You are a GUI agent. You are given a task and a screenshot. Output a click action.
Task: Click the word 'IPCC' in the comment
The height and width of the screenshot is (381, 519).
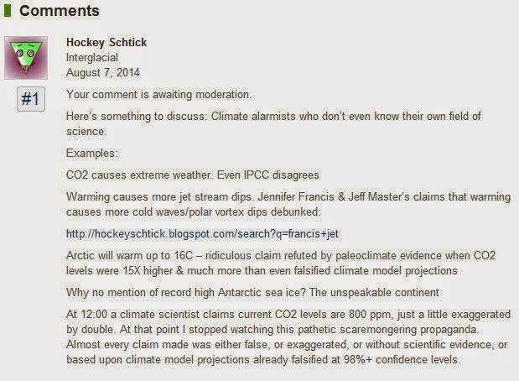click(x=257, y=175)
